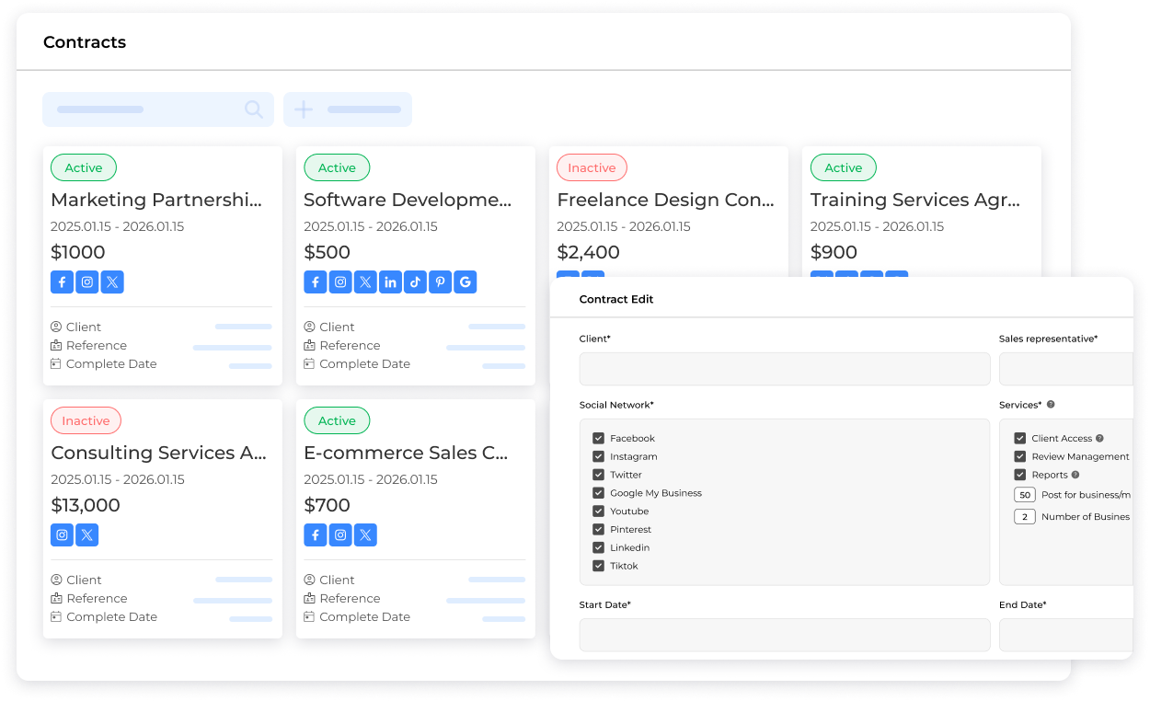Screen dimensions: 1150x701
Task: Open the Software Development contract title
Action: tap(408, 200)
